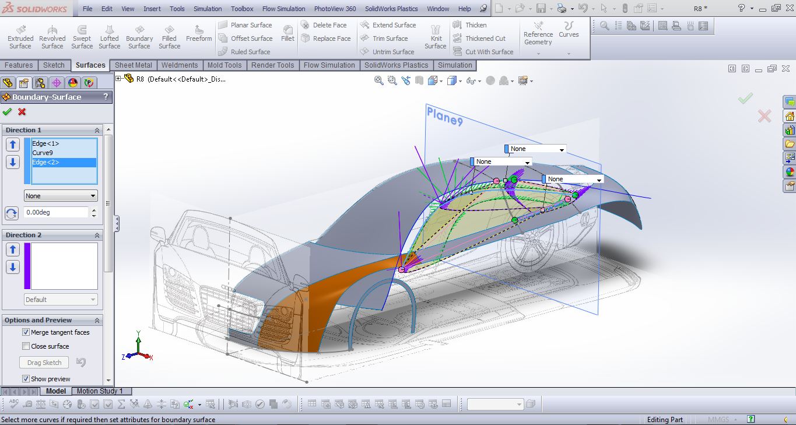Switch to the Sketch tab
The height and width of the screenshot is (425, 796).
(54, 65)
